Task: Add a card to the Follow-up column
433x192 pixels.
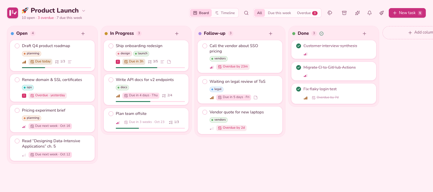Action: pos(271,34)
